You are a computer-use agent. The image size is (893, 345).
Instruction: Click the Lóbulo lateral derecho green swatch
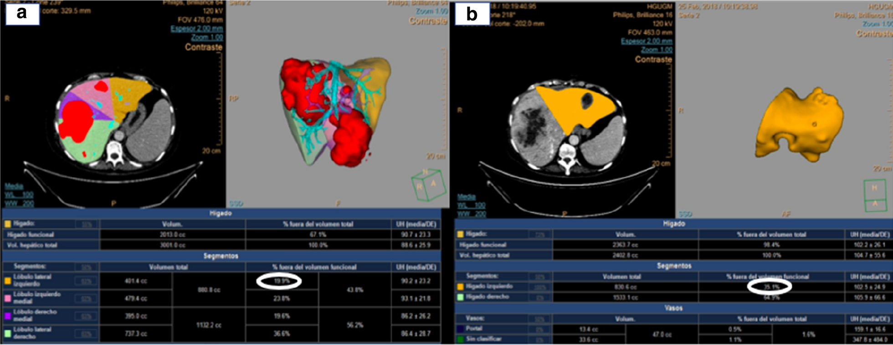coord(8,333)
